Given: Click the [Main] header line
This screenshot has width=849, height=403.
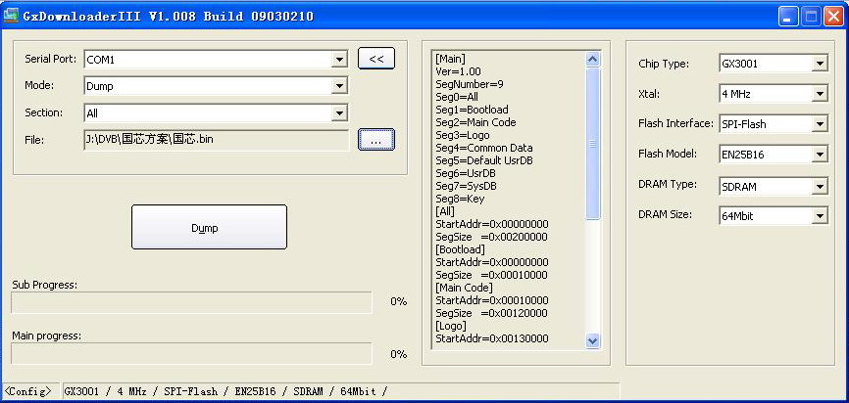Looking at the screenshot, I should point(450,59).
